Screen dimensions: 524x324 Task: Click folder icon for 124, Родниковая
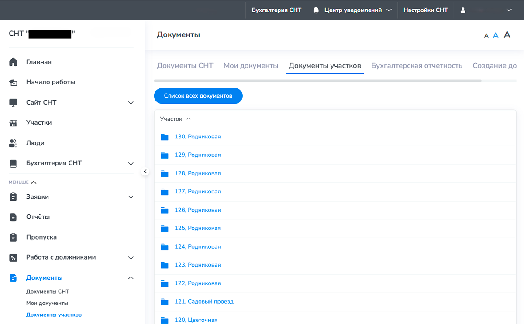click(x=165, y=247)
